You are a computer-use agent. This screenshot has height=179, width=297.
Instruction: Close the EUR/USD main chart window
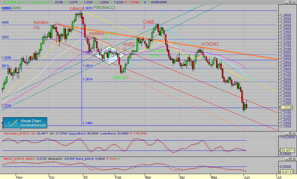tap(294, 2)
